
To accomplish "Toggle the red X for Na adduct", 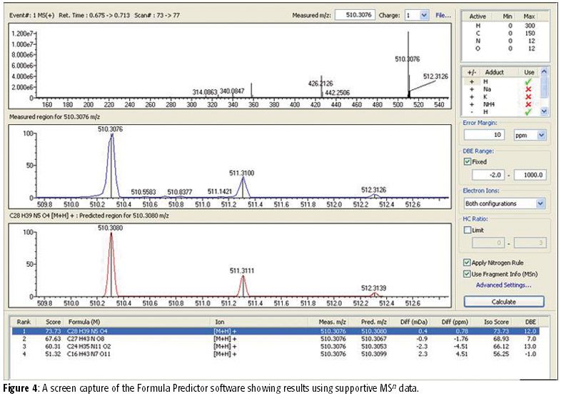I will coord(528,89).
